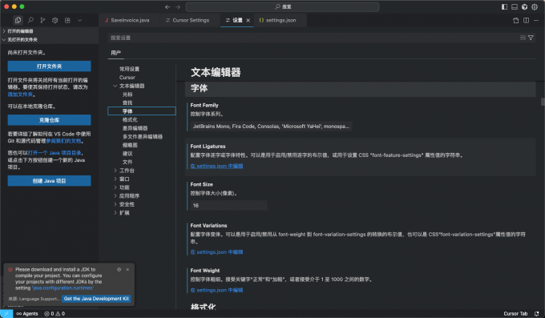Click the top command search box
The width and height of the screenshot is (545, 318).
pyautogui.click(x=282, y=6)
